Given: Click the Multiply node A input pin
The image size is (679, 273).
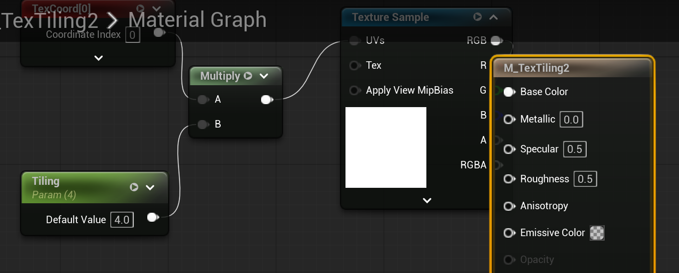Looking at the screenshot, I should [202, 100].
